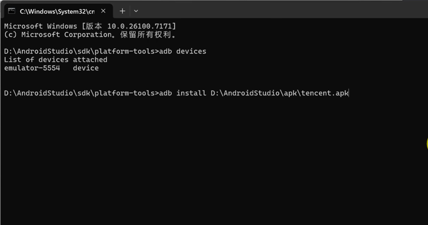Click the yellow circle at right edge
Screen dimensions: 428x225
click(x=426, y=143)
